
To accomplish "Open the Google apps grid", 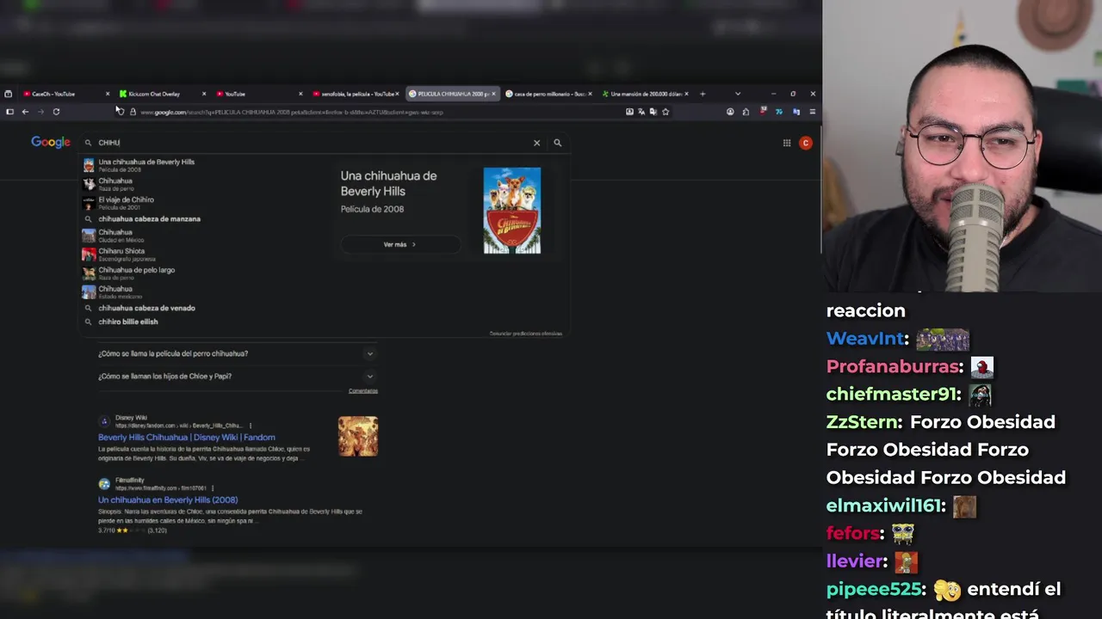I will coord(787,143).
